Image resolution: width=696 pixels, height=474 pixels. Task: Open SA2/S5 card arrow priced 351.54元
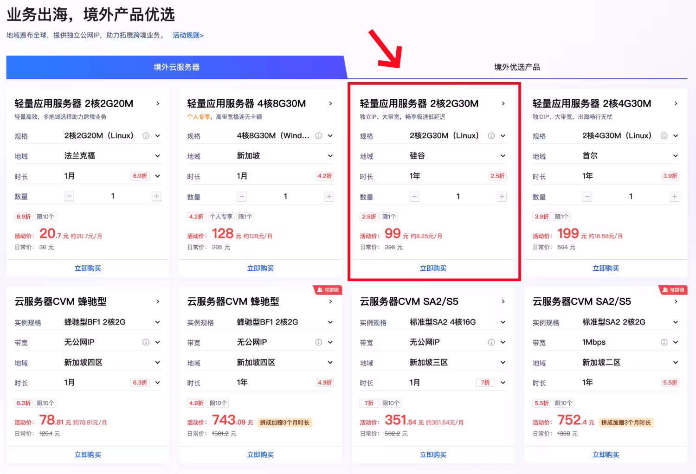point(503,301)
